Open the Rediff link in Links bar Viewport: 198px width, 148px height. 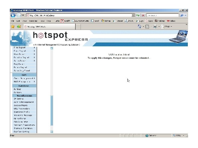coord(65,21)
